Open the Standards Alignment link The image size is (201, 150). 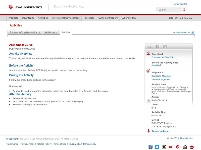pyautogui.click(x=161, y=76)
